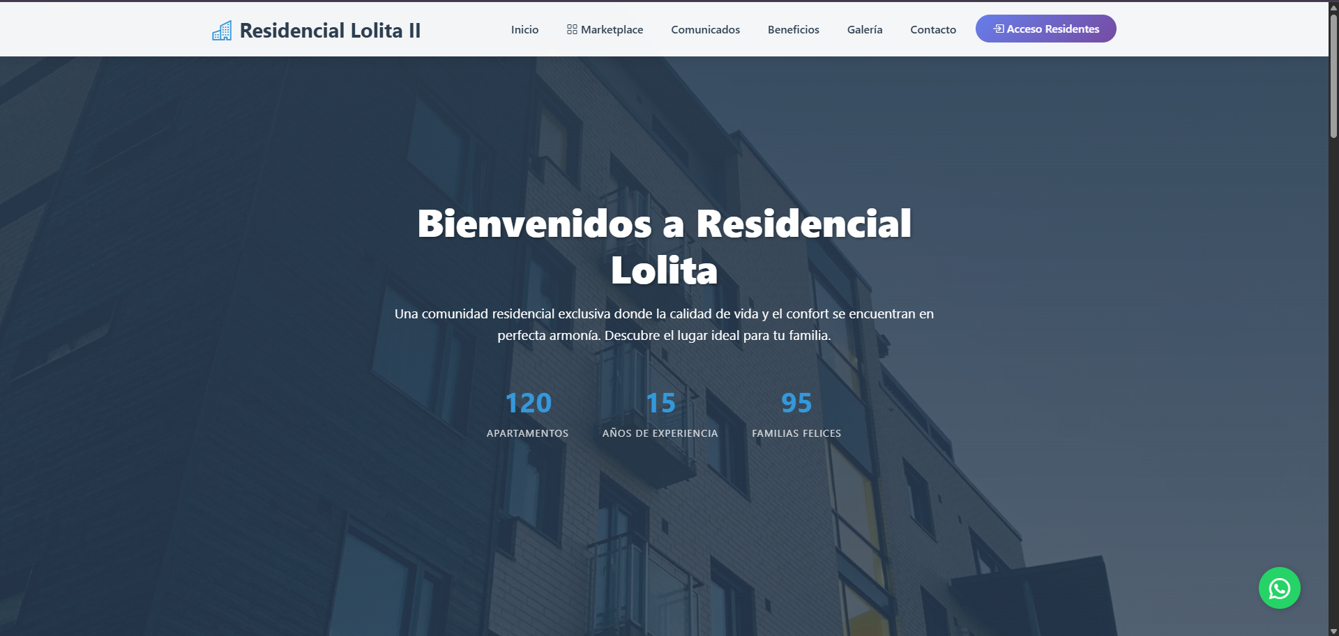This screenshot has width=1339, height=636.
Task: Click the login arrow icon in Acceso Residentes button
Action: pos(999,29)
